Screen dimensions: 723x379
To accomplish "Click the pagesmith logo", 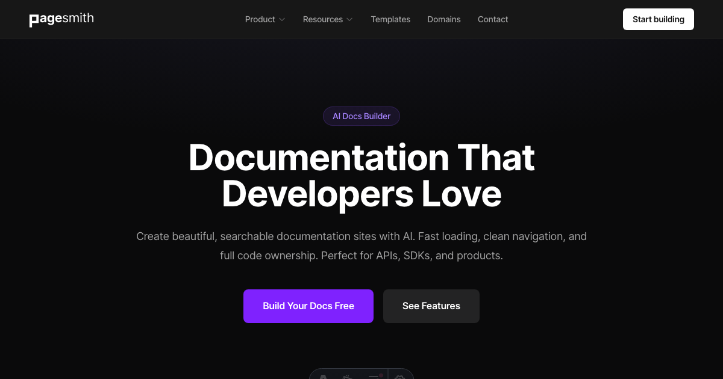I will pos(61,19).
